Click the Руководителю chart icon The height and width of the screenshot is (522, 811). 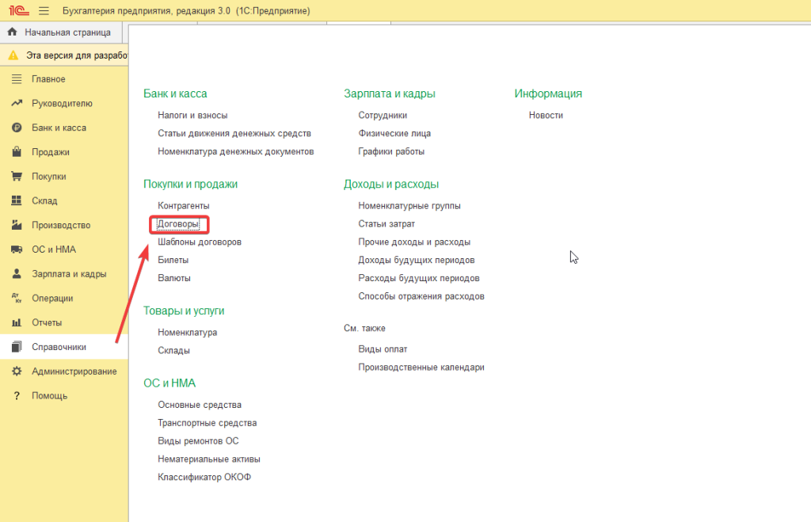pos(16,103)
